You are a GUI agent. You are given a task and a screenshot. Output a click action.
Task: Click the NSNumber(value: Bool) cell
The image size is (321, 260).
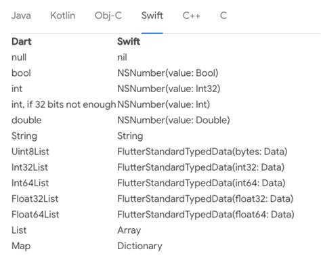point(168,73)
